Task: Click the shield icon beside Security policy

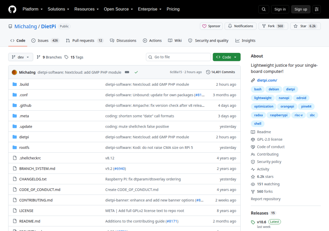Action: coord(253,162)
